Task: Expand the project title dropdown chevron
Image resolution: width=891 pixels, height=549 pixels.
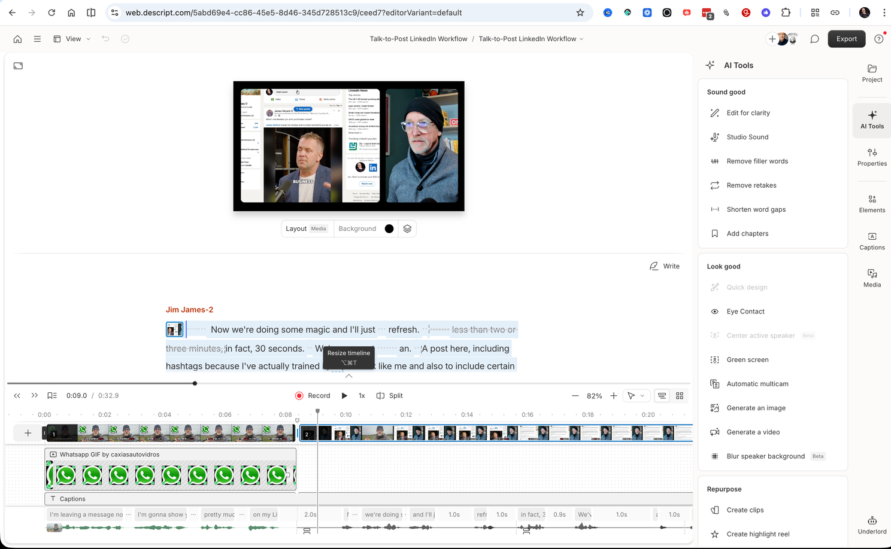Action: pyautogui.click(x=581, y=39)
